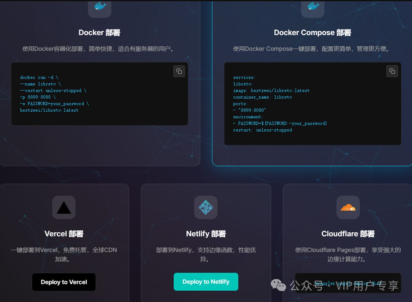Click the line '--name libretv \'
This screenshot has width=412, height=302.
click(x=41, y=84)
